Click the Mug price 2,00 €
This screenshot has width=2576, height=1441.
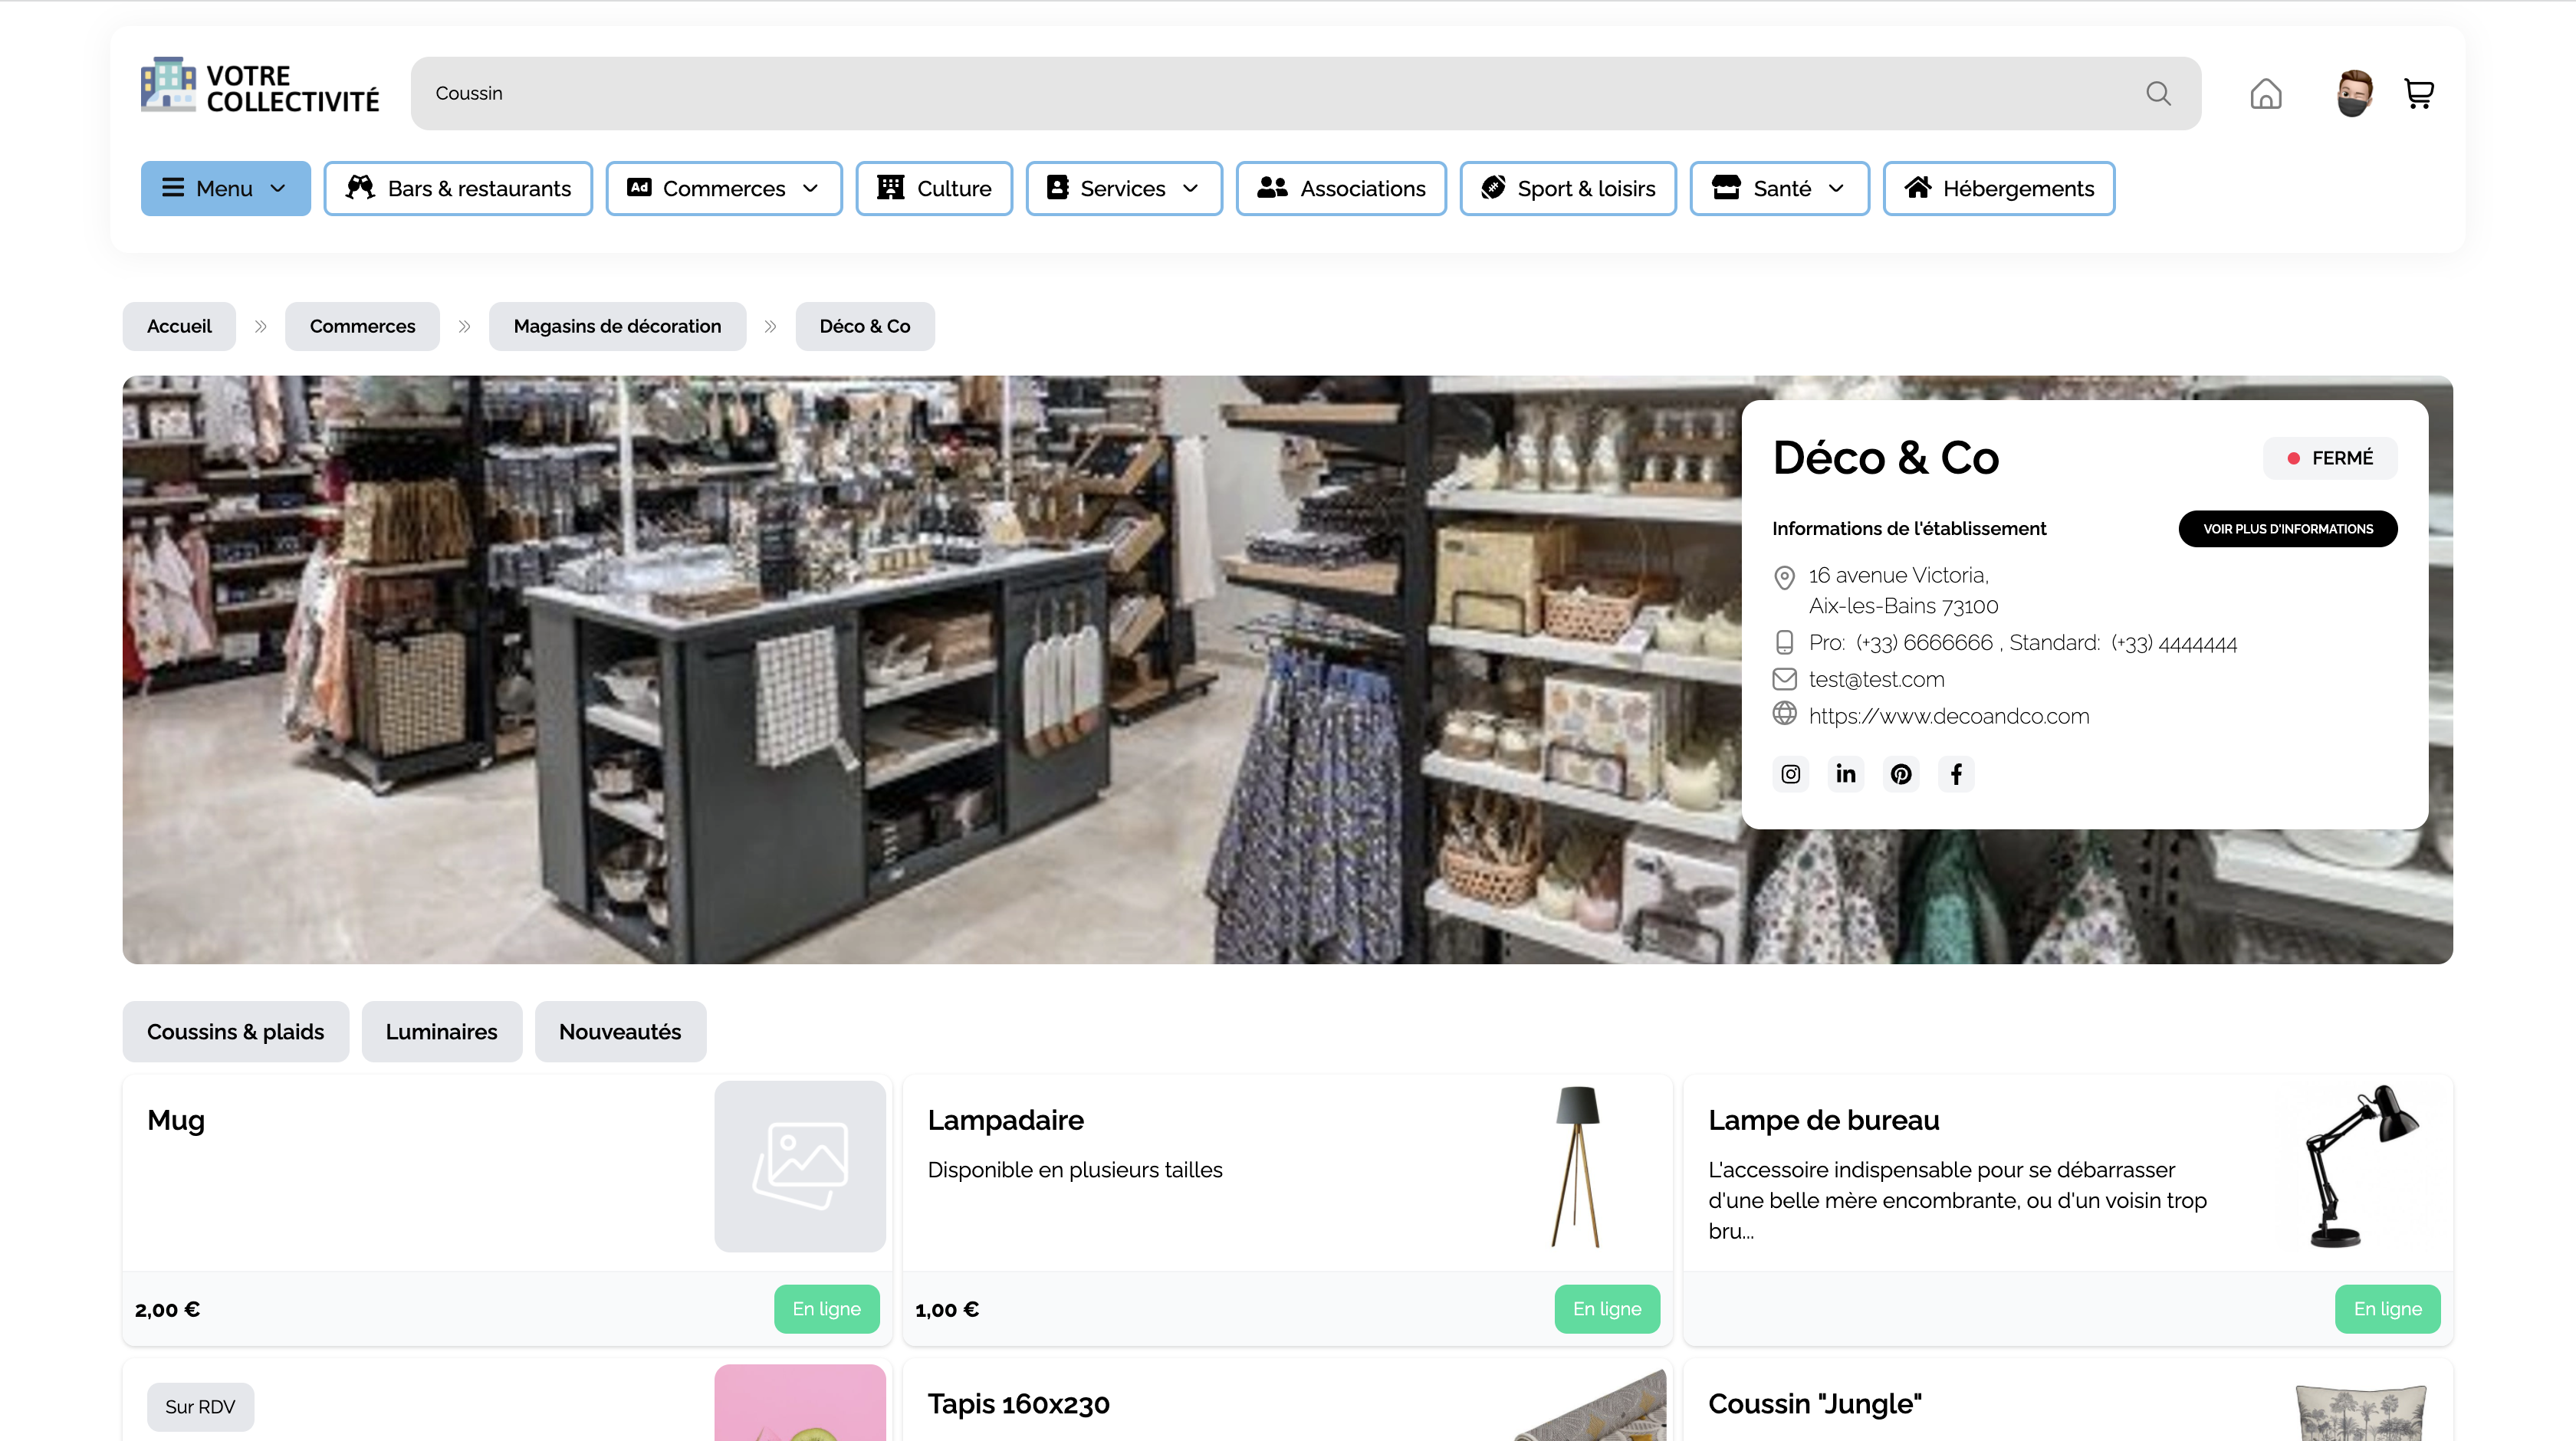coord(167,1310)
